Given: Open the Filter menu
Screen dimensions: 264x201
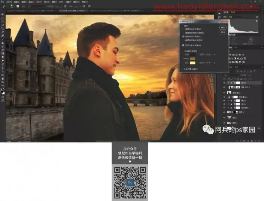Looking at the screenshot, I should [54, 2].
